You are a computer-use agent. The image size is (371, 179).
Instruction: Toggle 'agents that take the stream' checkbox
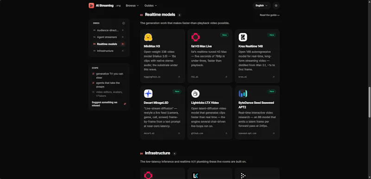[x=93, y=83]
